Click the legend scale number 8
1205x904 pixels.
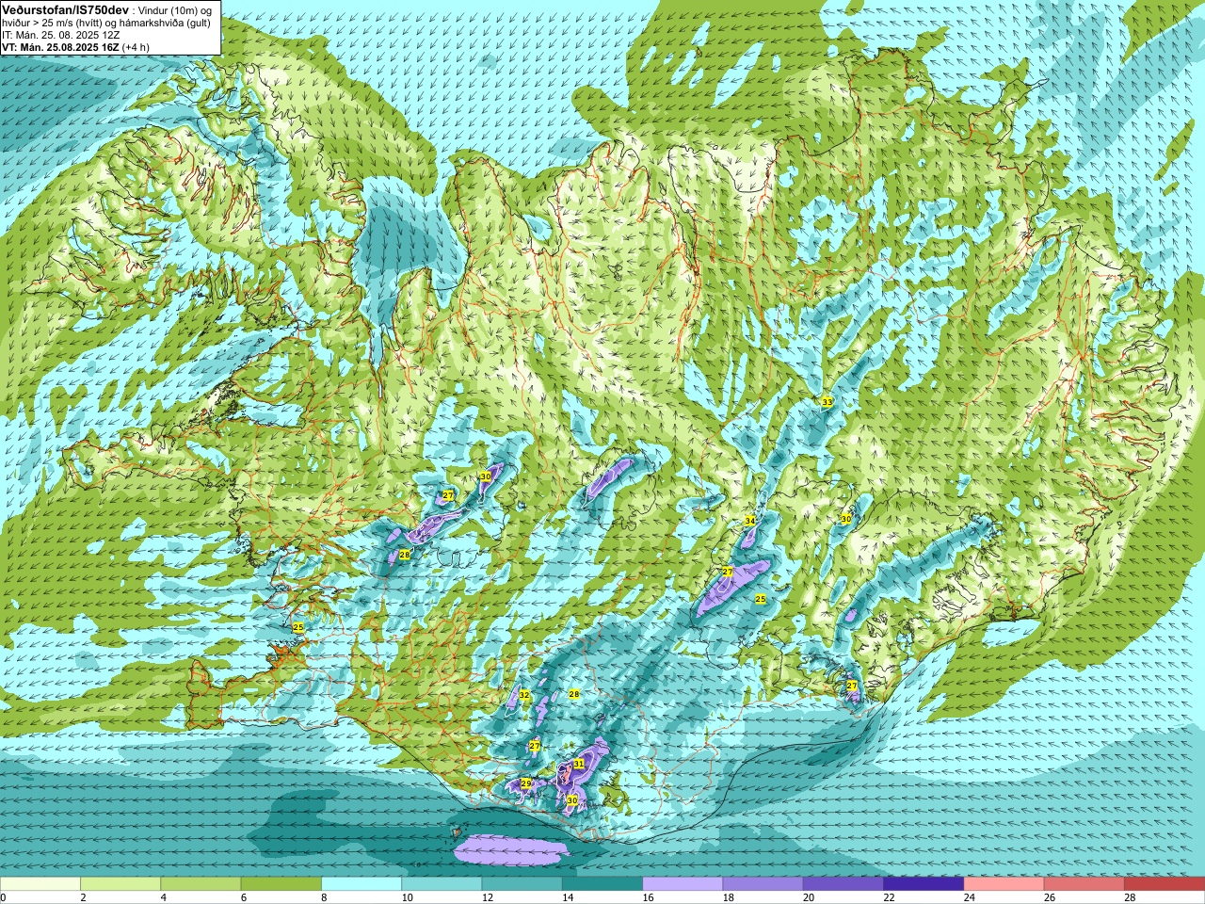pos(324,897)
